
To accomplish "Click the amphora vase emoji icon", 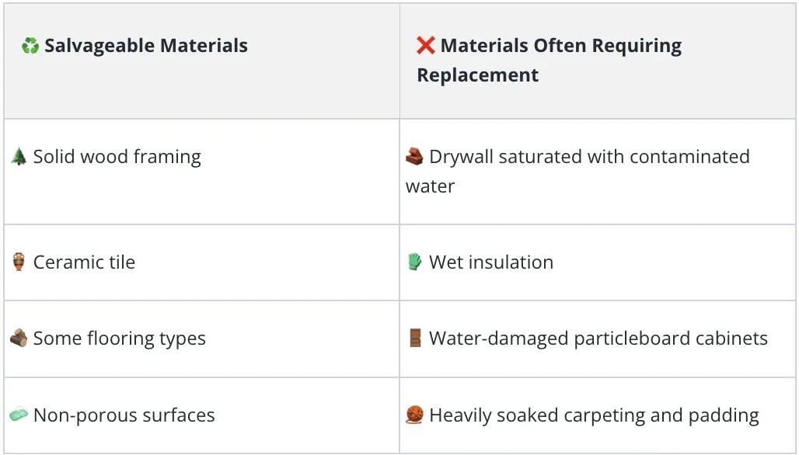I will point(19,262).
